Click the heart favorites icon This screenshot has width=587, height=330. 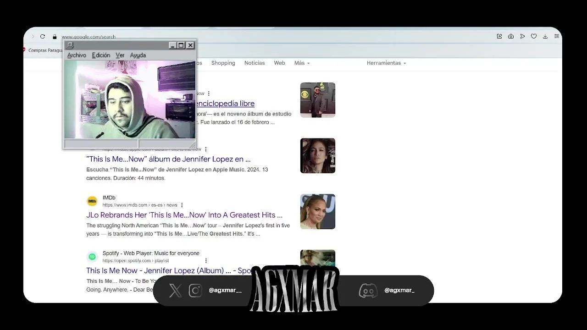534,36
